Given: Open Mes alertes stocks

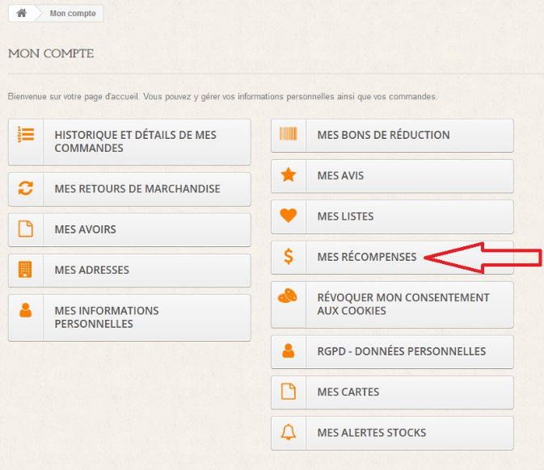Looking at the screenshot, I should click(x=392, y=433).
